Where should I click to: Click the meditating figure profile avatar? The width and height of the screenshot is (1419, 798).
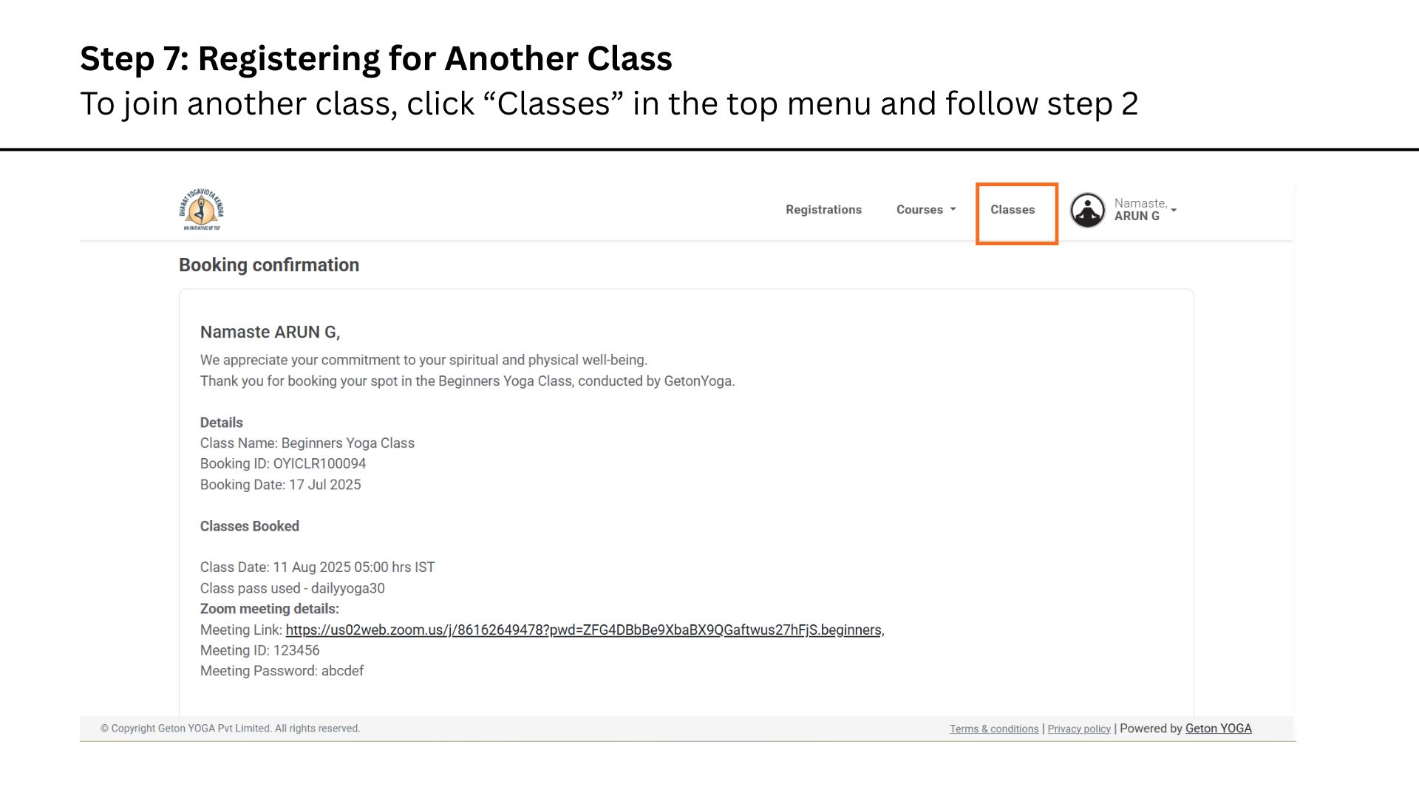point(1087,211)
